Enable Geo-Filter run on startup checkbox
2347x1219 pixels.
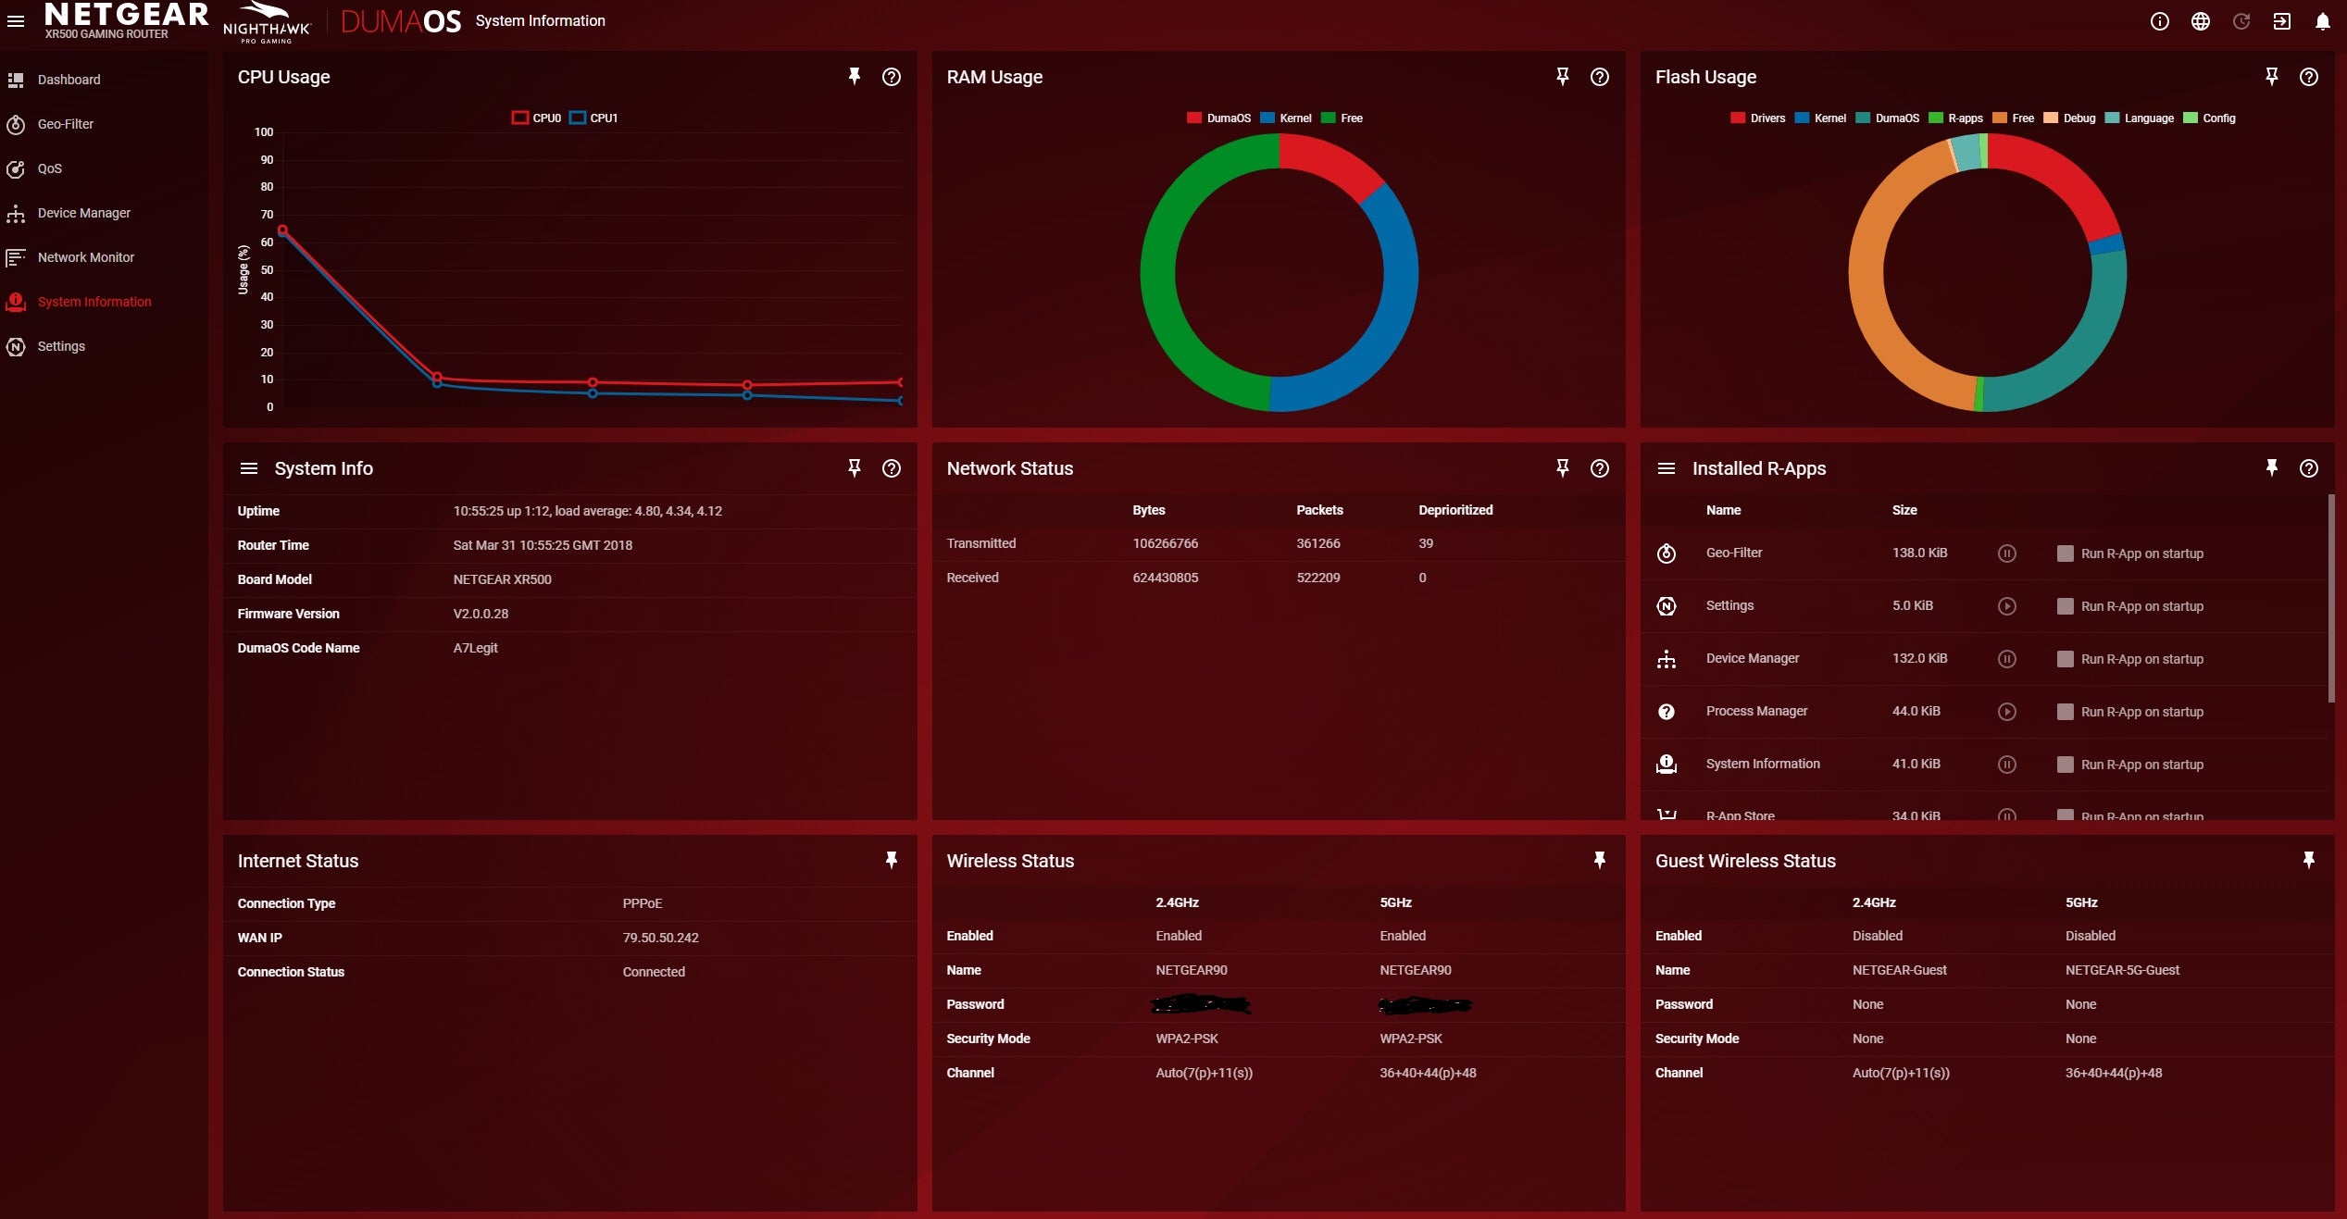(2065, 554)
